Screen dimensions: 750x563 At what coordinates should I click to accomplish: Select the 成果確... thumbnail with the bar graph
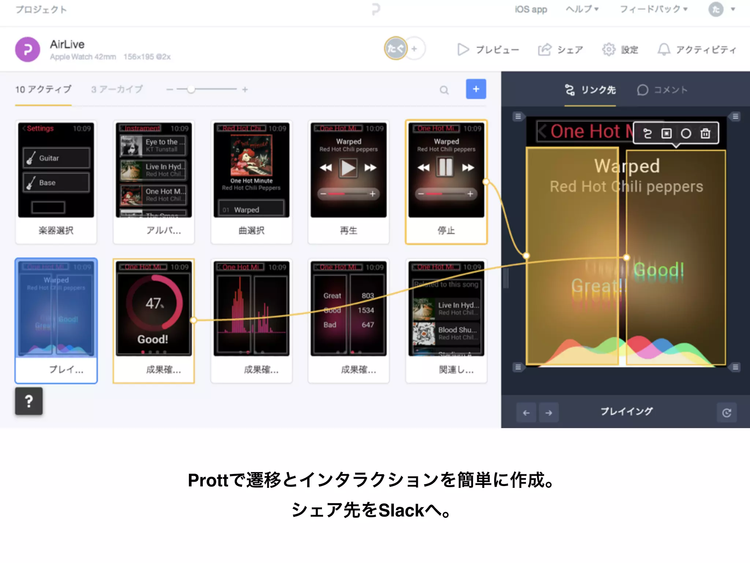[x=252, y=321]
